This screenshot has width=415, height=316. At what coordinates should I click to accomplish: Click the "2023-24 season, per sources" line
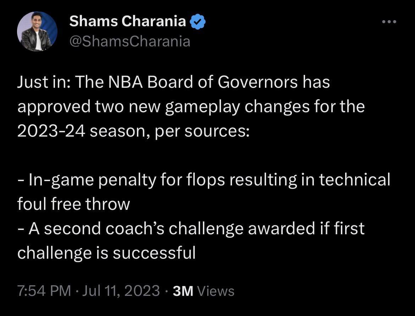coord(134,131)
